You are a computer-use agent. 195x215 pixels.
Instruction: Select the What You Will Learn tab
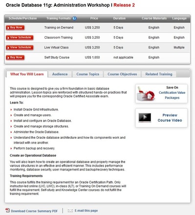[x=27, y=74]
